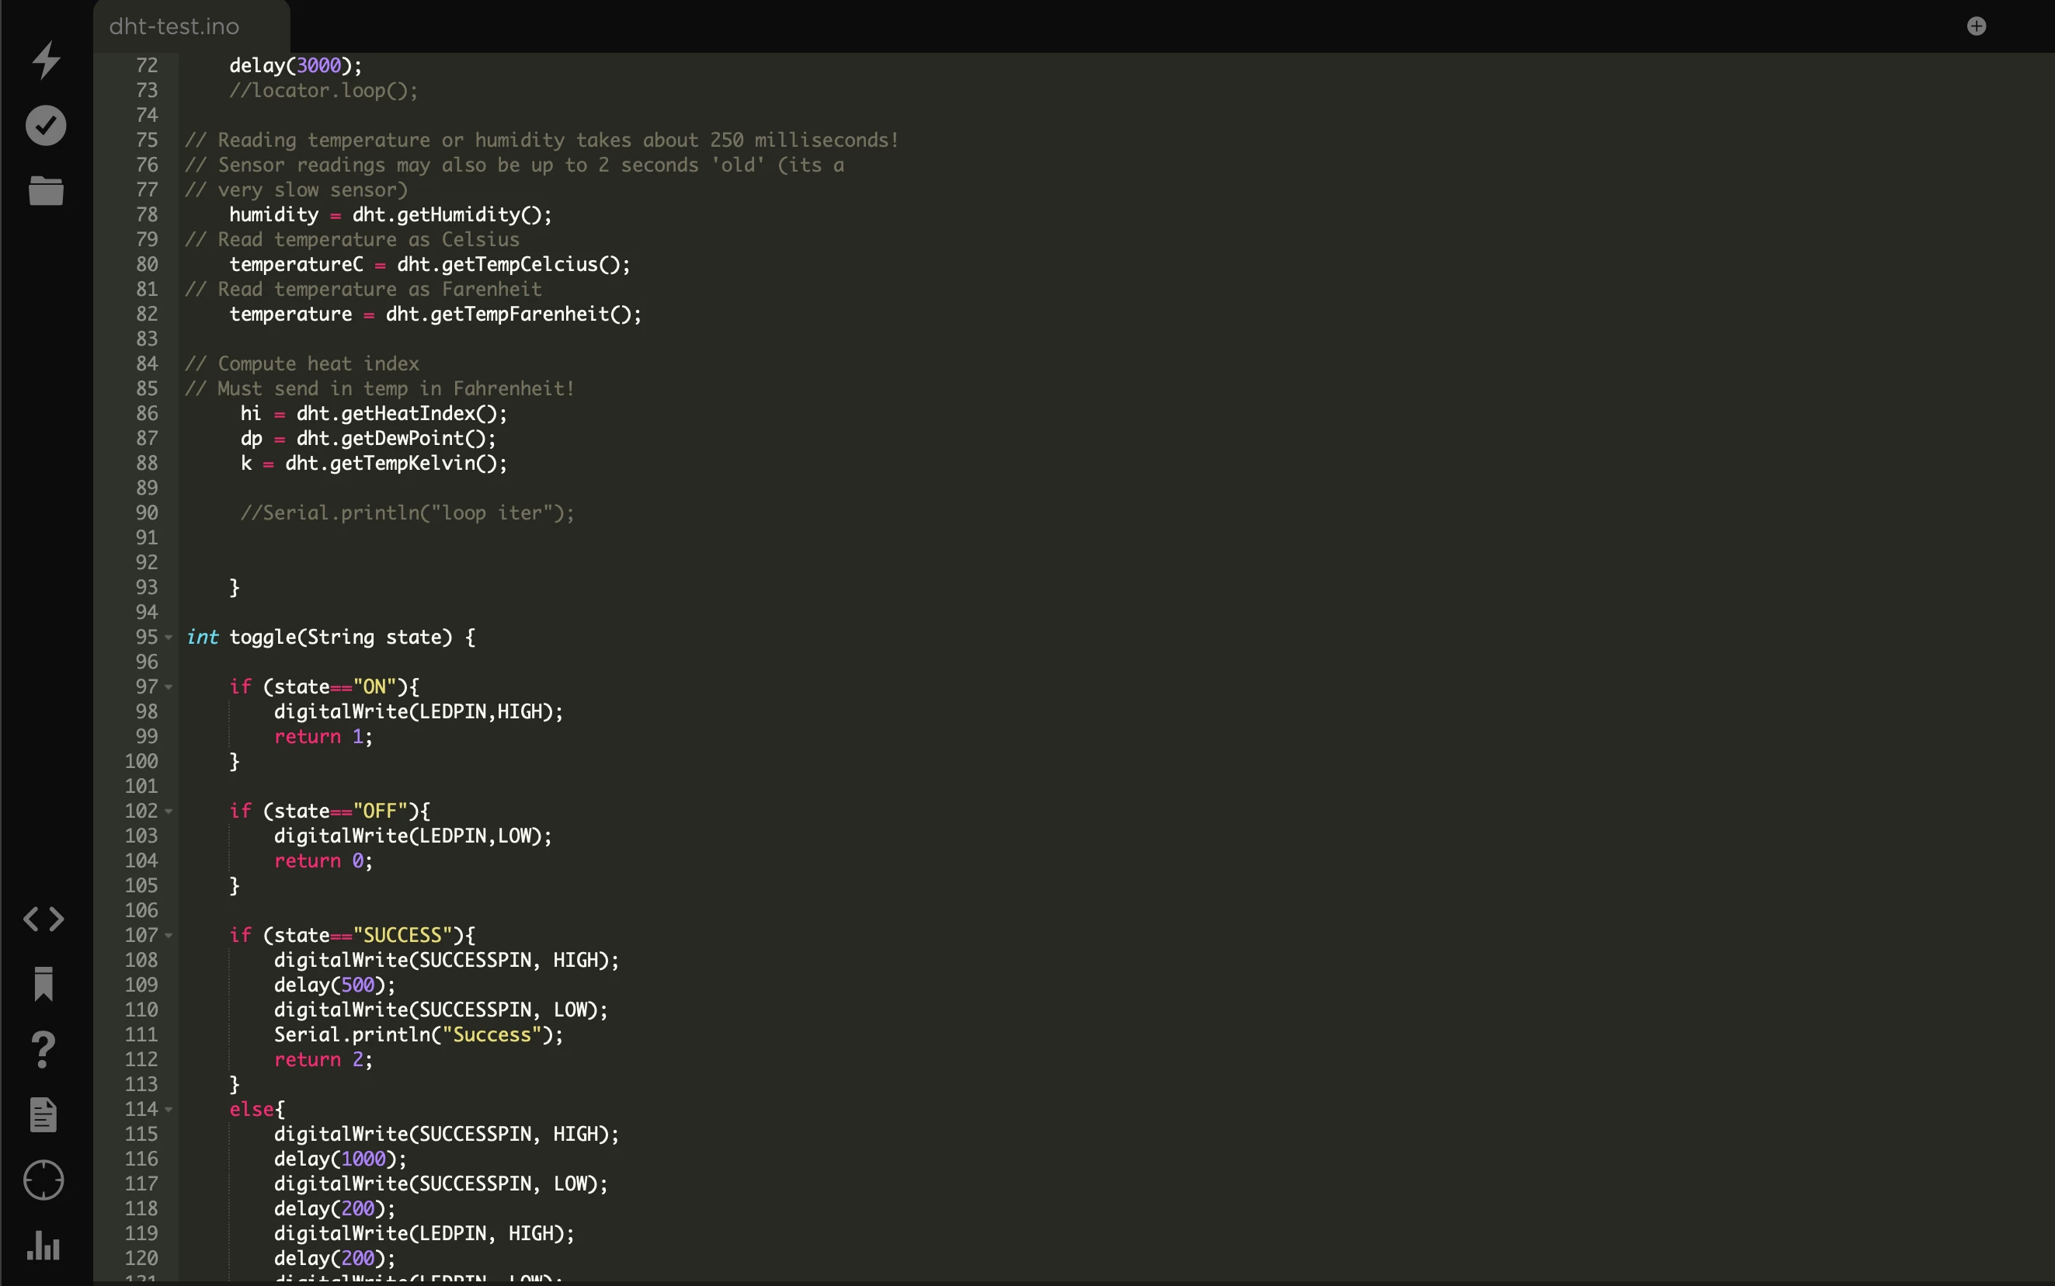The image size is (2055, 1286).
Task: Open the Help question mark icon
Action: (x=43, y=1050)
